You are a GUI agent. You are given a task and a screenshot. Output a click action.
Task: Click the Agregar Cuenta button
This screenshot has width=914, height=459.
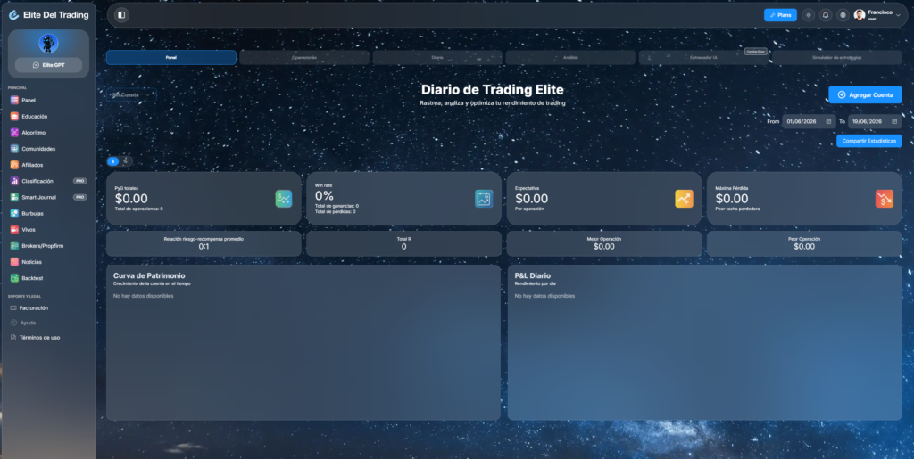pyautogui.click(x=865, y=94)
